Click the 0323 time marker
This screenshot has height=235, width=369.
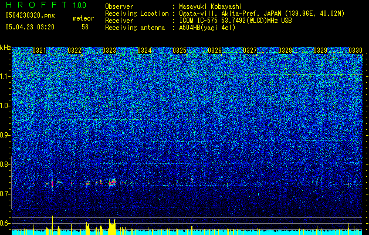coord(110,51)
